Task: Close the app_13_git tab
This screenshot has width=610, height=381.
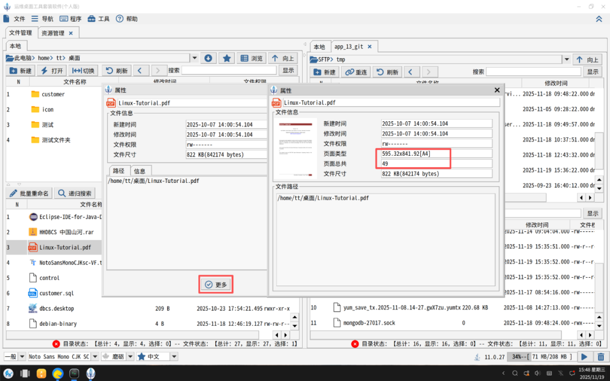Action: pyautogui.click(x=369, y=47)
